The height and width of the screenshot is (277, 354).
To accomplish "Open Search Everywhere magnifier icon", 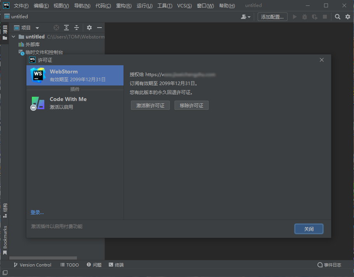I will 338,17.
